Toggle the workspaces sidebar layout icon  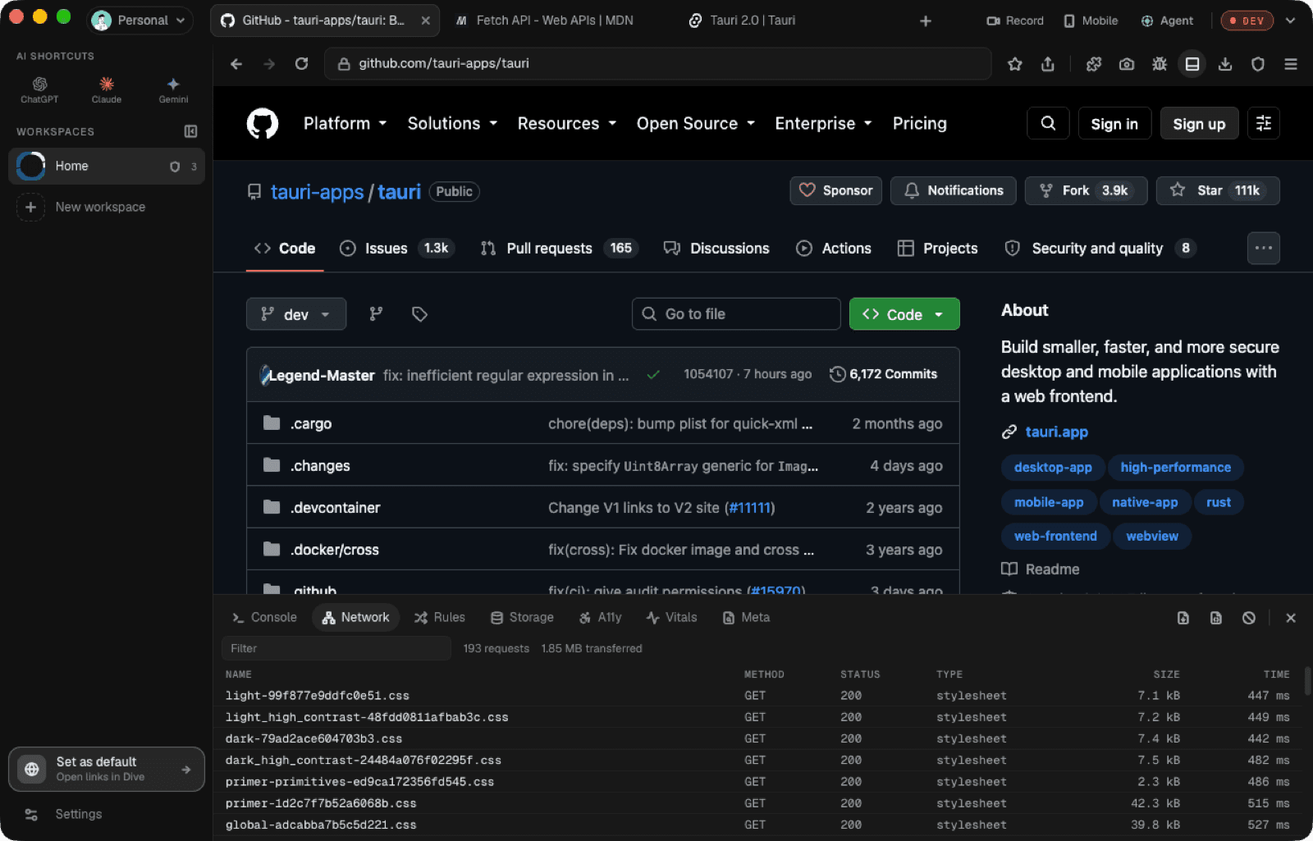pos(190,131)
